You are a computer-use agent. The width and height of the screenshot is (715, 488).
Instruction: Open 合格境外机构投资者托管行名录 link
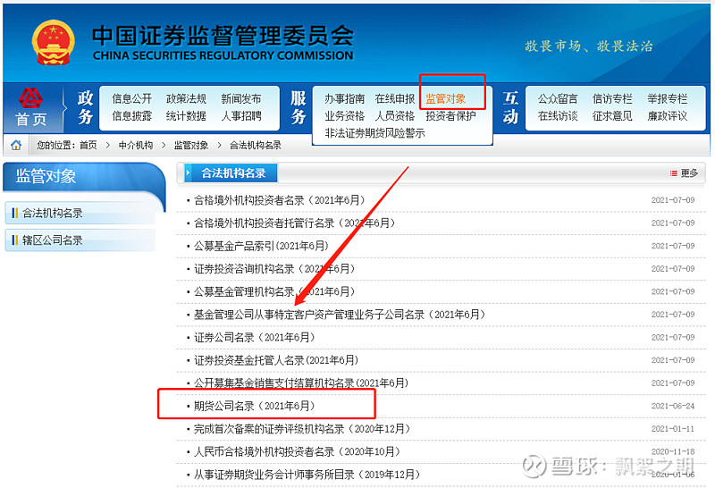[x=295, y=223]
